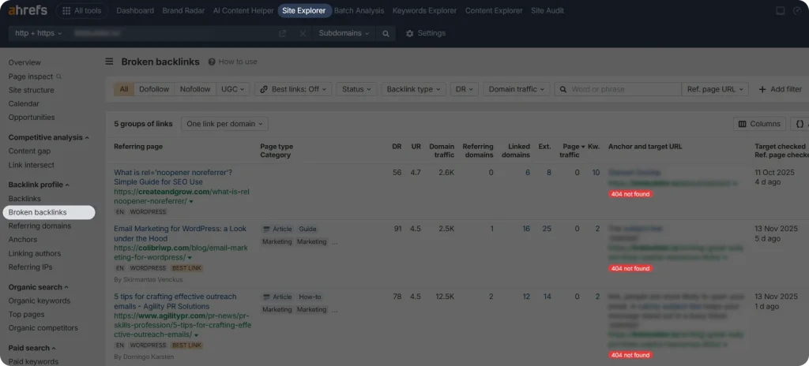The image size is (809, 366).
Task: Open the UGC filter dropdown
Action: click(233, 89)
